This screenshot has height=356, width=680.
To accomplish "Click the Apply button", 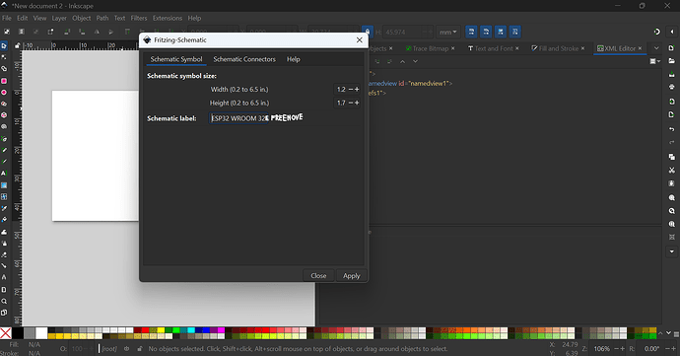I will click(x=351, y=276).
